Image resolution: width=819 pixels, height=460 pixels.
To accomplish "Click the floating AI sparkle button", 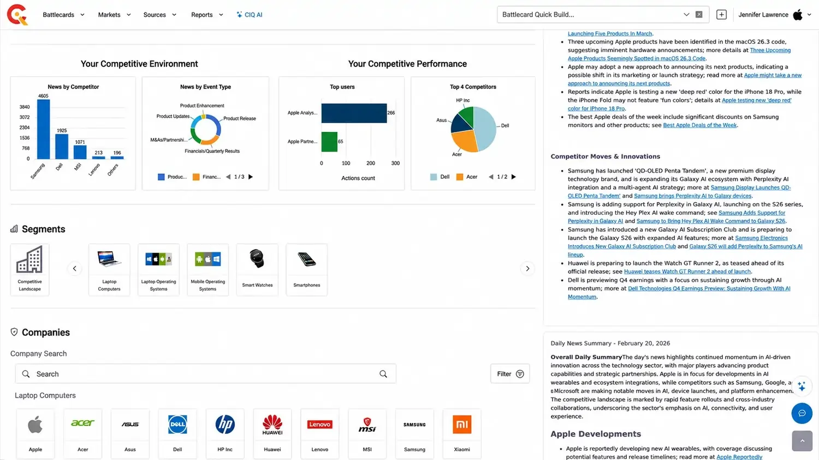I will 802,386.
